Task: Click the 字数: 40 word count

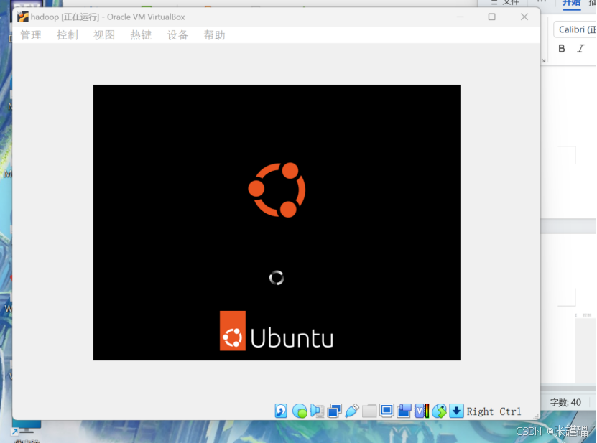Action: pos(565,402)
